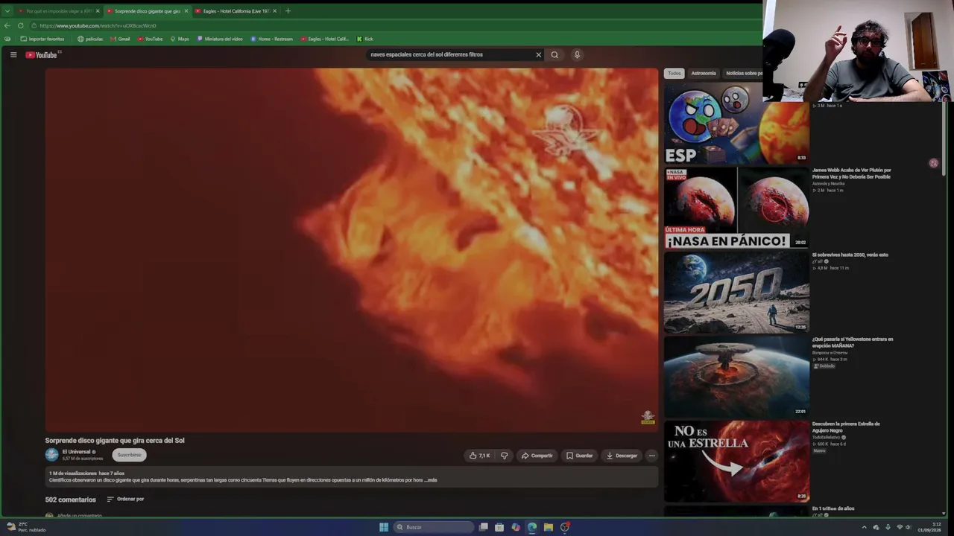
Task: Click the video player showing the Sun
Action: point(352,250)
